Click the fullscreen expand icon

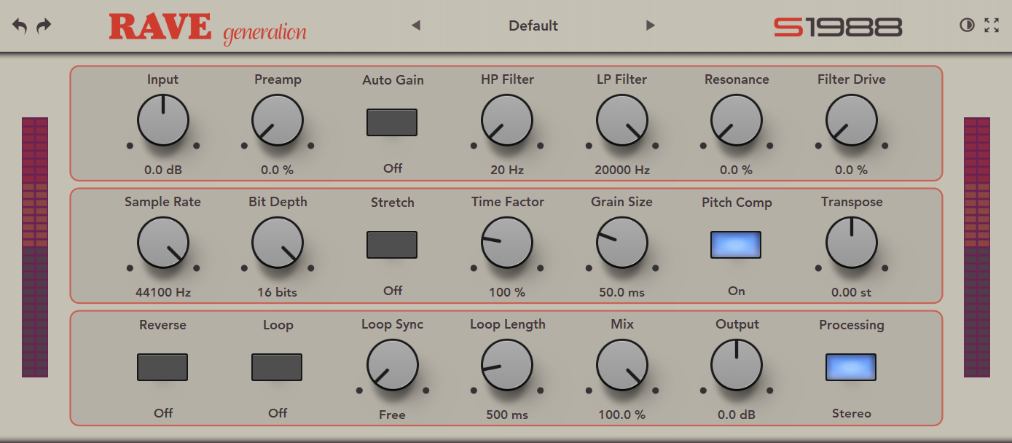click(x=992, y=26)
